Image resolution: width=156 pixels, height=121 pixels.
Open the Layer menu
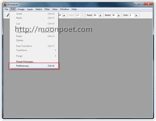coord(30,9)
